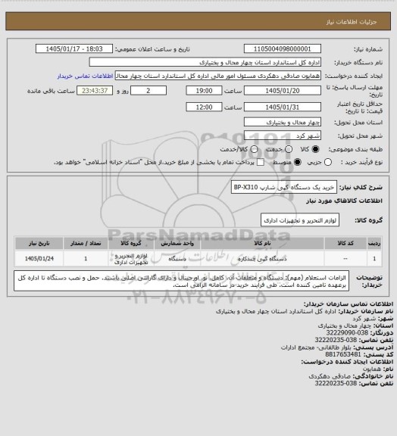397x436 pixels.
Task: Click the واحد شمارش column header
Action: [177, 243]
